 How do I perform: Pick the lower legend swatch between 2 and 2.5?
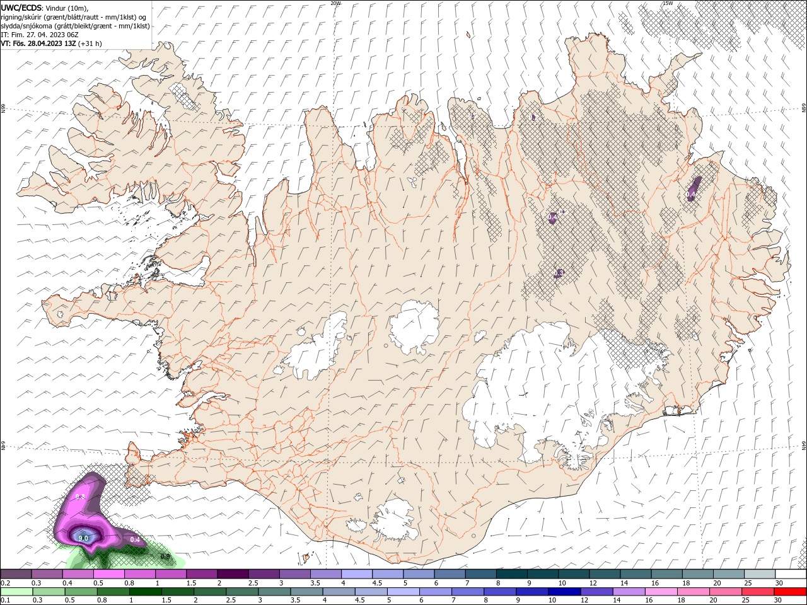click(x=211, y=592)
